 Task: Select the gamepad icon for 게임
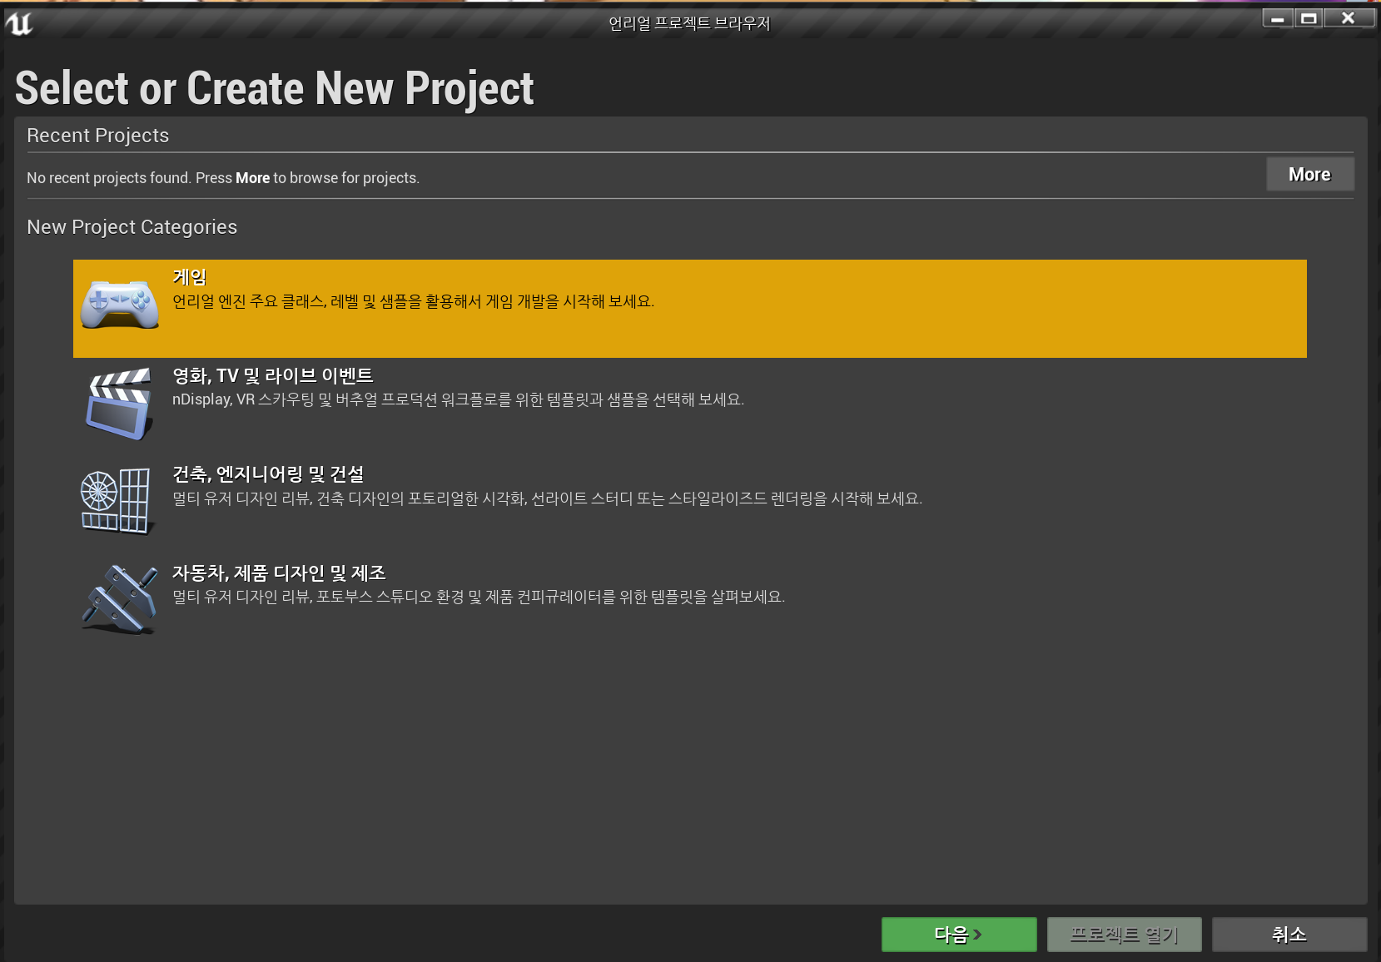120,305
